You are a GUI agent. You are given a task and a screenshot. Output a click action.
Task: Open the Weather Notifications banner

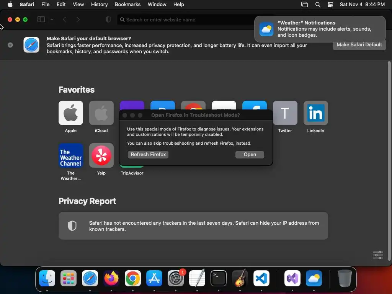320,29
